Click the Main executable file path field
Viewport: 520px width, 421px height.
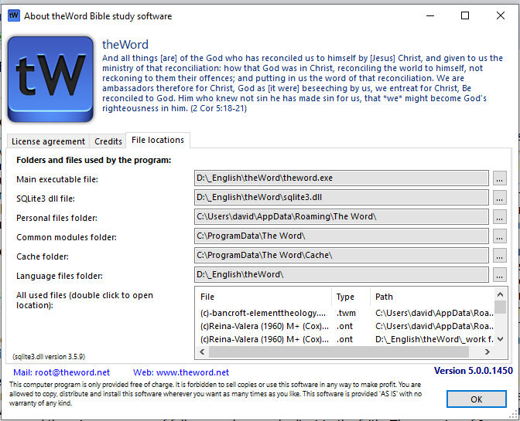[x=341, y=178]
